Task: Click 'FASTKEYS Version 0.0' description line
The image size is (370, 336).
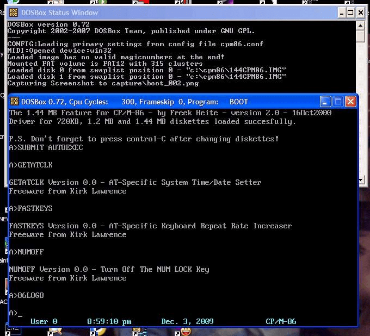Action: pyautogui.click(x=150, y=226)
